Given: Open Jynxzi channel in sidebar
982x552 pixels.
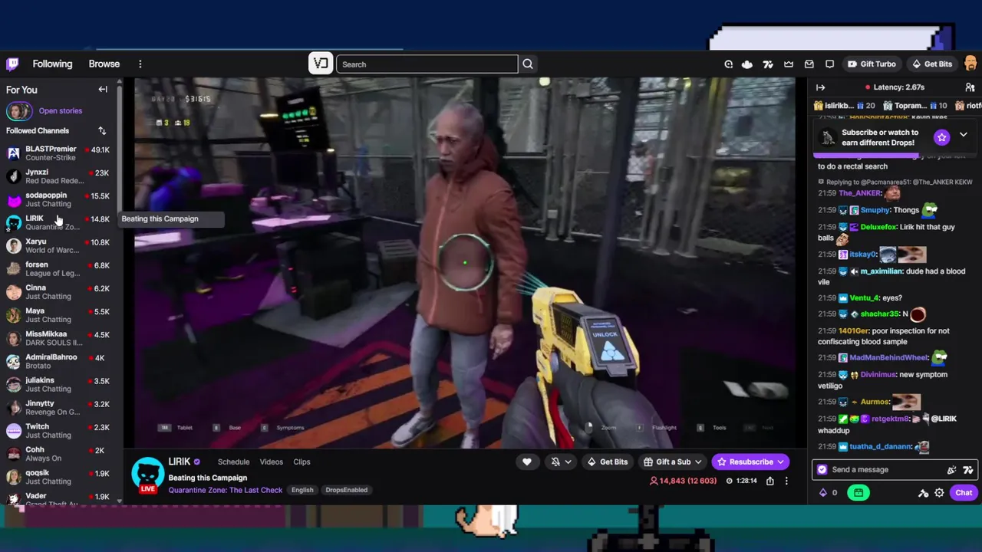Looking at the screenshot, I should coord(60,176).
